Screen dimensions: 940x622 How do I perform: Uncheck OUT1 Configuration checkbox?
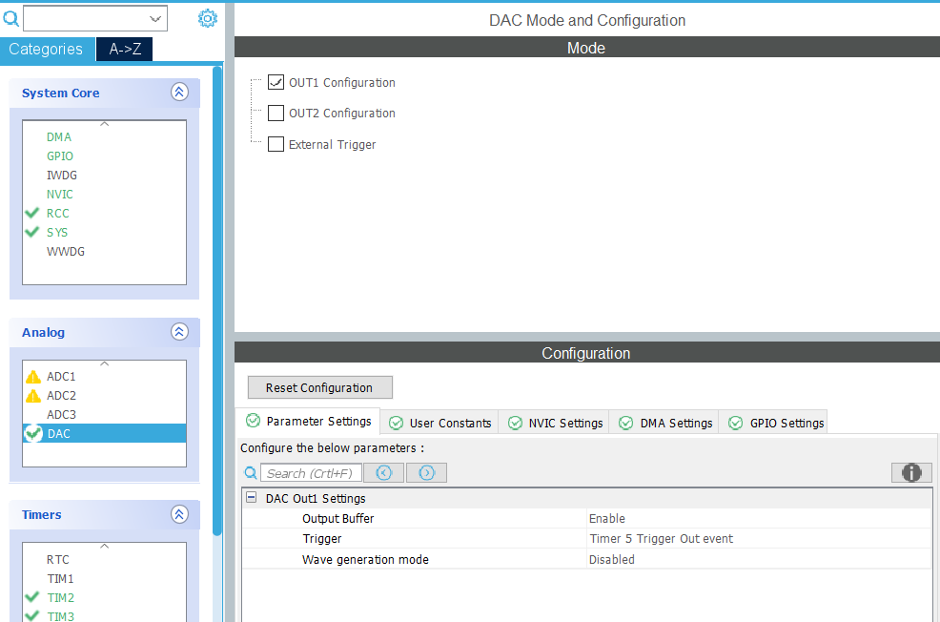coord(276,82)
